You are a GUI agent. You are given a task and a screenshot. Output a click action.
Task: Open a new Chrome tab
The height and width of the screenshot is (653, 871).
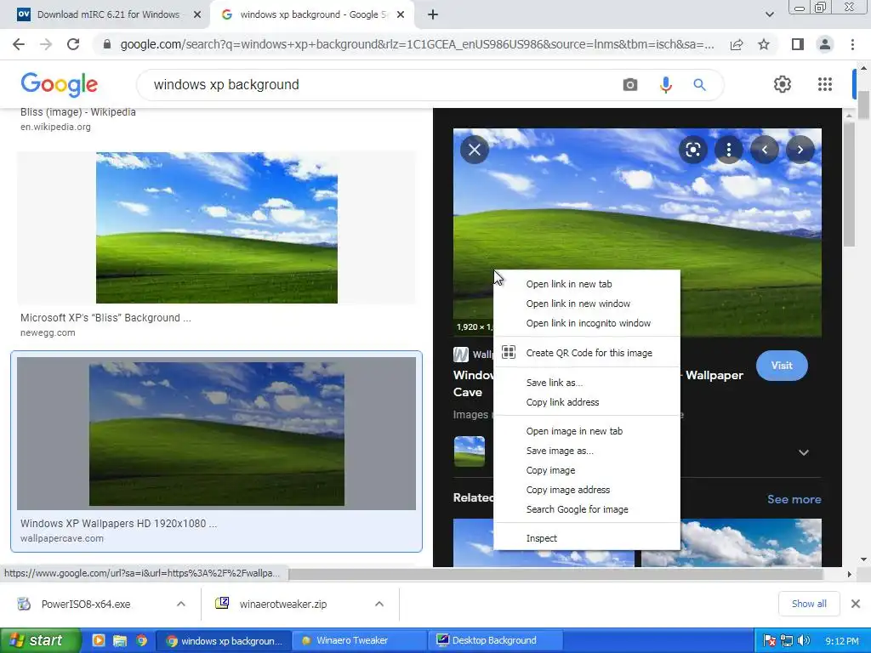pyautogui.click(x=433, y=15)
